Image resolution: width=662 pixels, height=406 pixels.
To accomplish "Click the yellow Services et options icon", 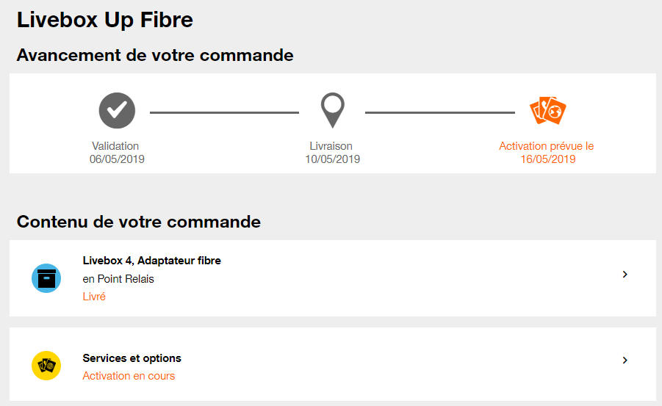I will click(x=46, y=365).
